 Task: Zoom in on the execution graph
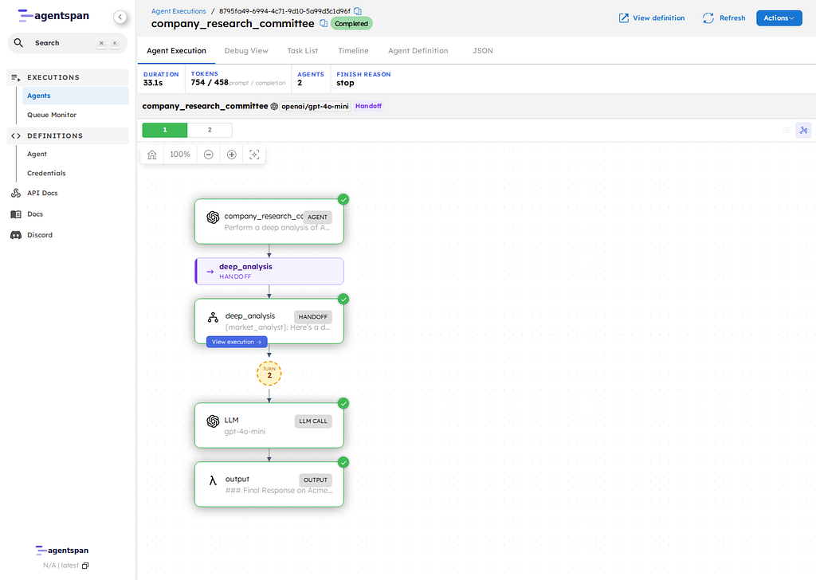click(x=232, y=155)
